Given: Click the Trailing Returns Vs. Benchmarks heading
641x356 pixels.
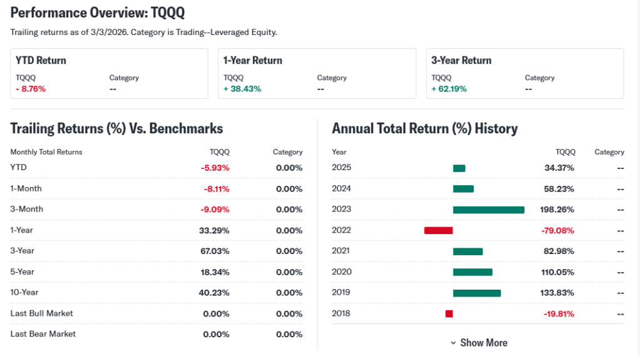Looking at the screenshot, I should coord(116,129).
